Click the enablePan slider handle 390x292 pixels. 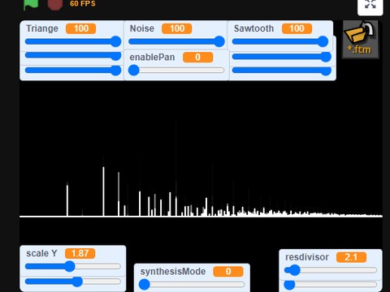[x=134, y=70]
